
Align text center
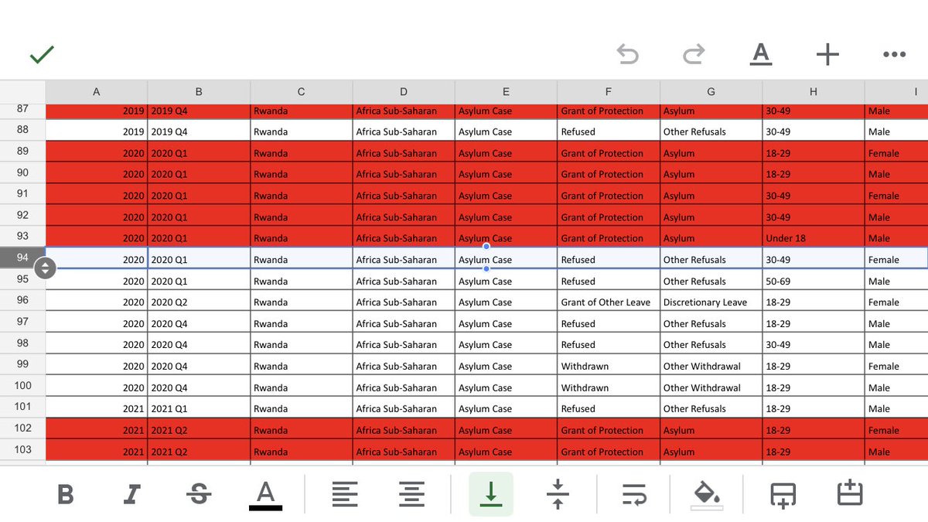tap(412, 493)
